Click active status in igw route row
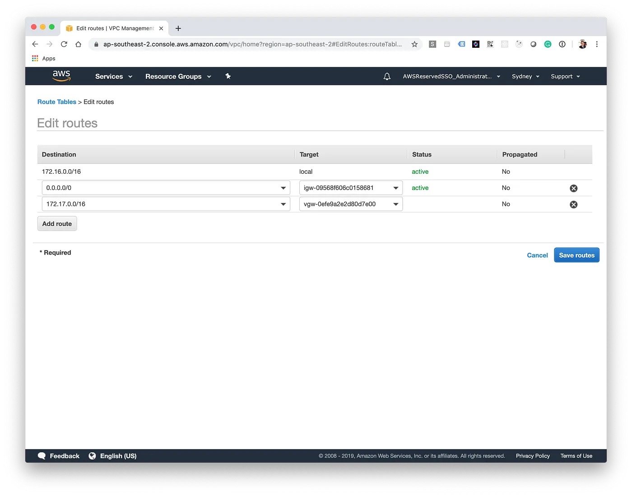Image resolution: width=632 pixels, height=496 pixels. tap(420, 188)
